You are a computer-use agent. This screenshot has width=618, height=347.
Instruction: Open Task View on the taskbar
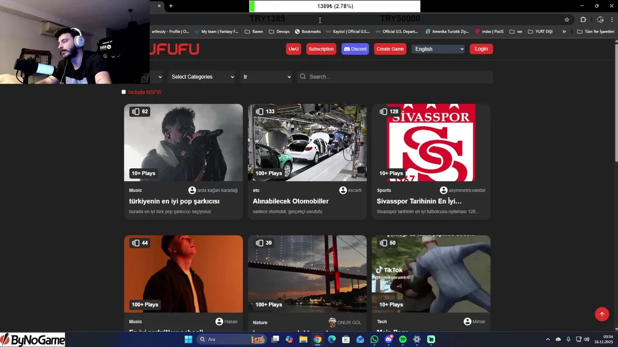click(275, 339)
